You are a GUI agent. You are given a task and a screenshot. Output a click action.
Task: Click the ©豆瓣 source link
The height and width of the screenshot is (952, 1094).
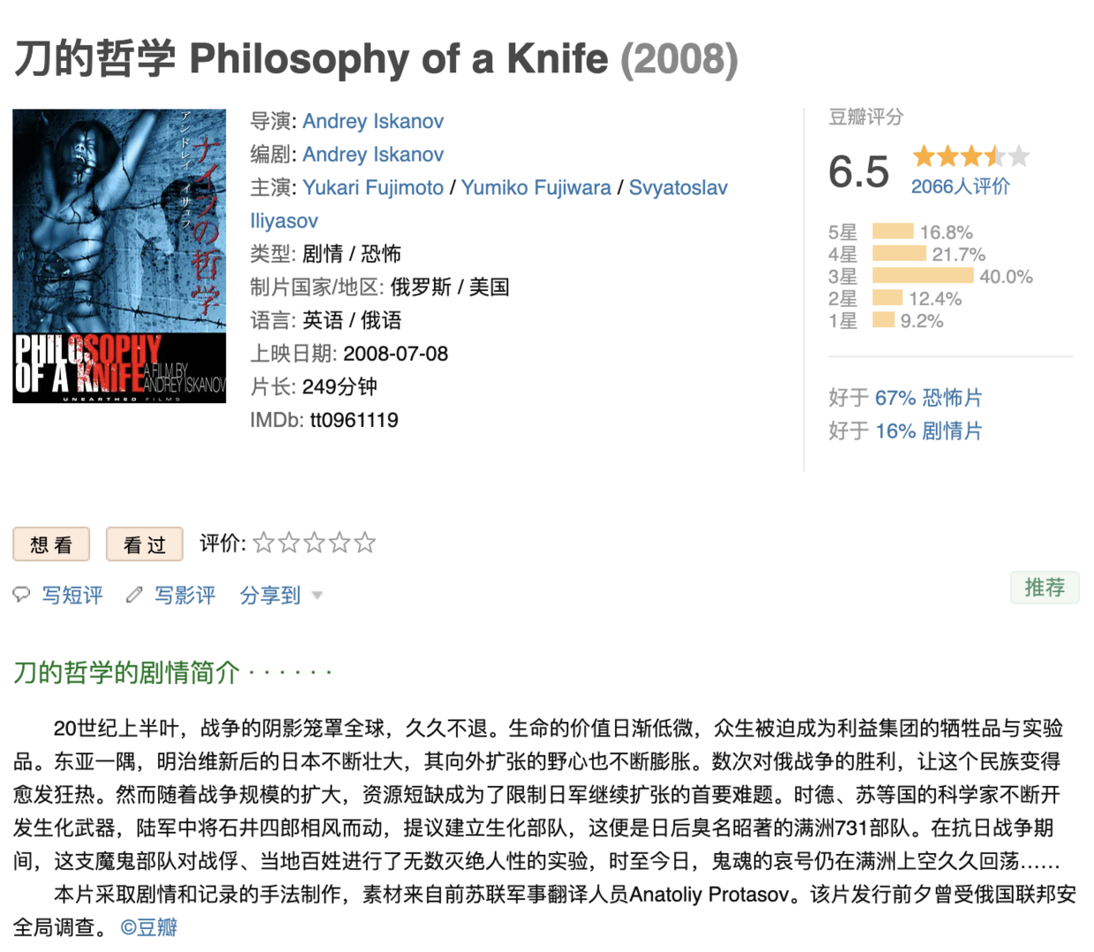coord(149,927)
